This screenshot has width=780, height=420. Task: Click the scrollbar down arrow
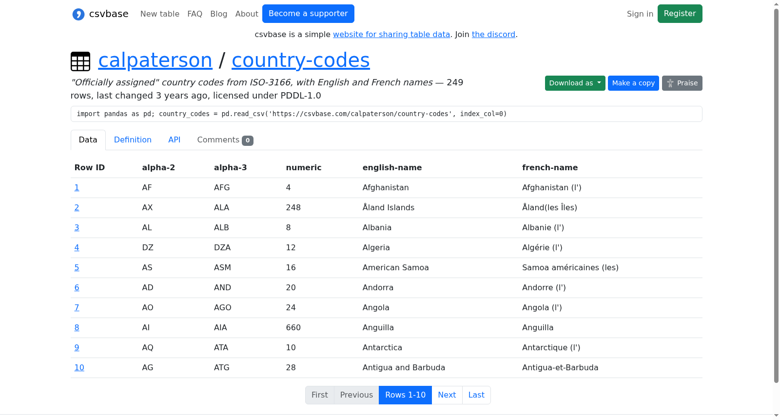776,416
